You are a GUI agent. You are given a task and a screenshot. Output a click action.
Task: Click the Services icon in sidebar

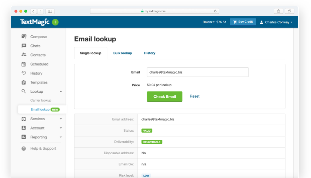coord(24,119)
